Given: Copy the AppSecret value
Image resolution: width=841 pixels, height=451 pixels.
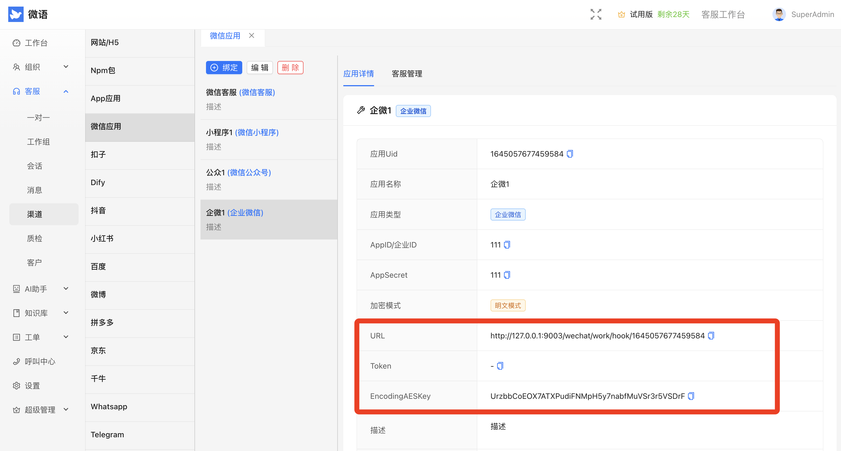Looking at the screenshot, I should (507, 275).
